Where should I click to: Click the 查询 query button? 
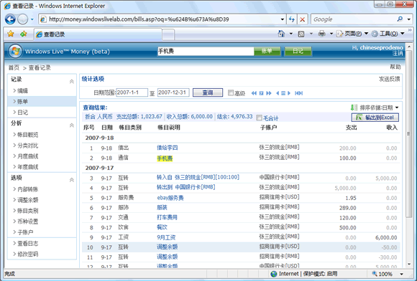pos(208,92)
